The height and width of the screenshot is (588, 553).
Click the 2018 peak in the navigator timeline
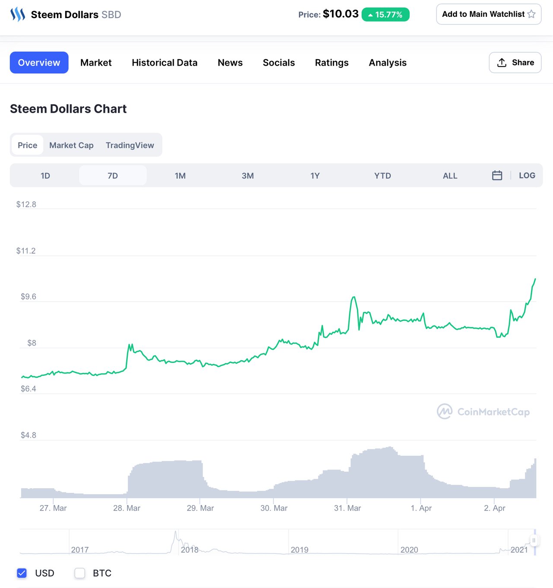175,533
